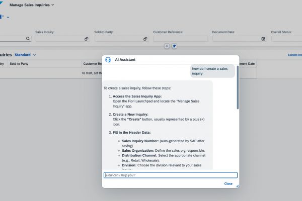Click the AI Assistant chat scrollbar
The width and height of the screenshot is (302, 201).
tap(238, 87)
